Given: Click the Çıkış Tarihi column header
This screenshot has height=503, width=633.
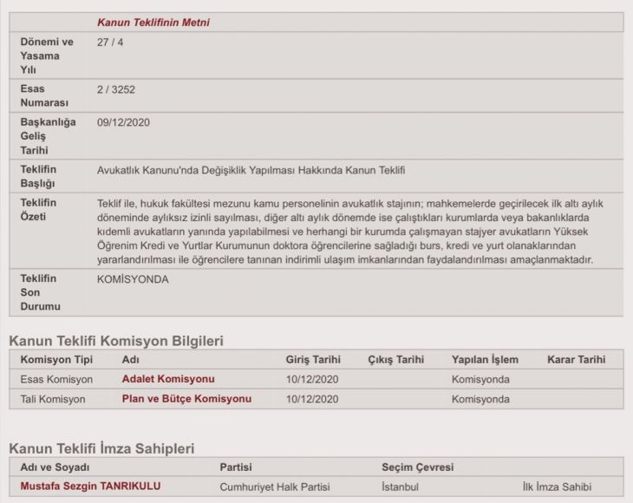Looking at the screenshot, I should click(x=396, y=359).
